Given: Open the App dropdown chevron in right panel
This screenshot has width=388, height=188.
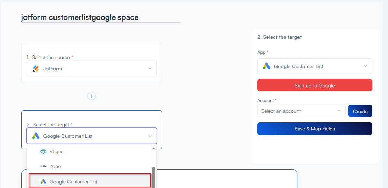Looking at the screenshot, I should click(366, 66).
